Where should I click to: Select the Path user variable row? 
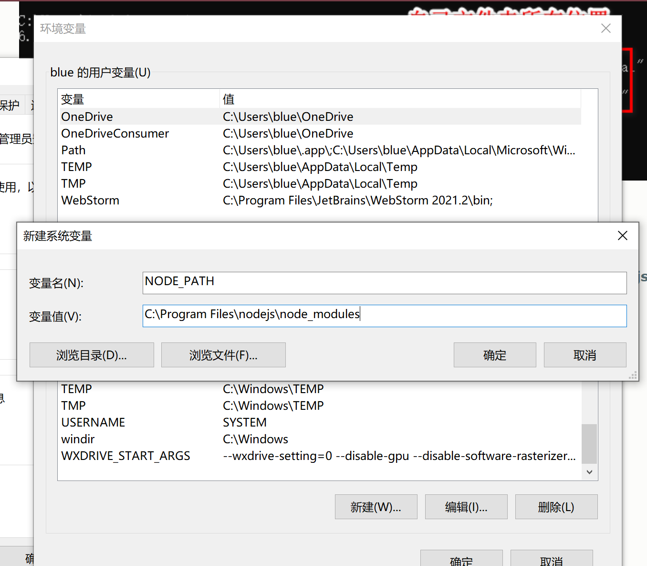(x=319, y=150)
